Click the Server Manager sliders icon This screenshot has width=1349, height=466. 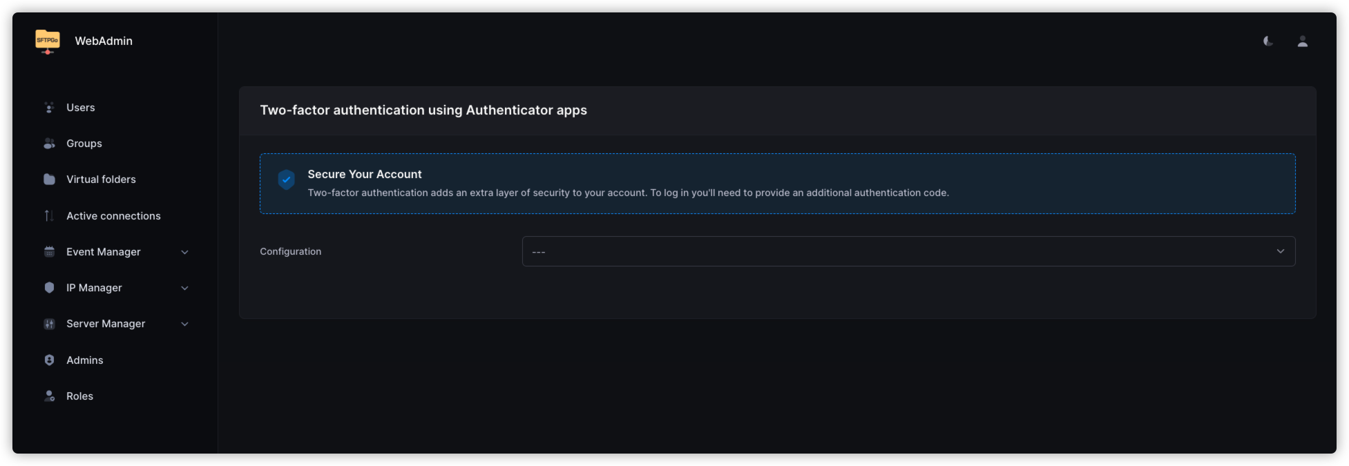(x=49, y=324)
